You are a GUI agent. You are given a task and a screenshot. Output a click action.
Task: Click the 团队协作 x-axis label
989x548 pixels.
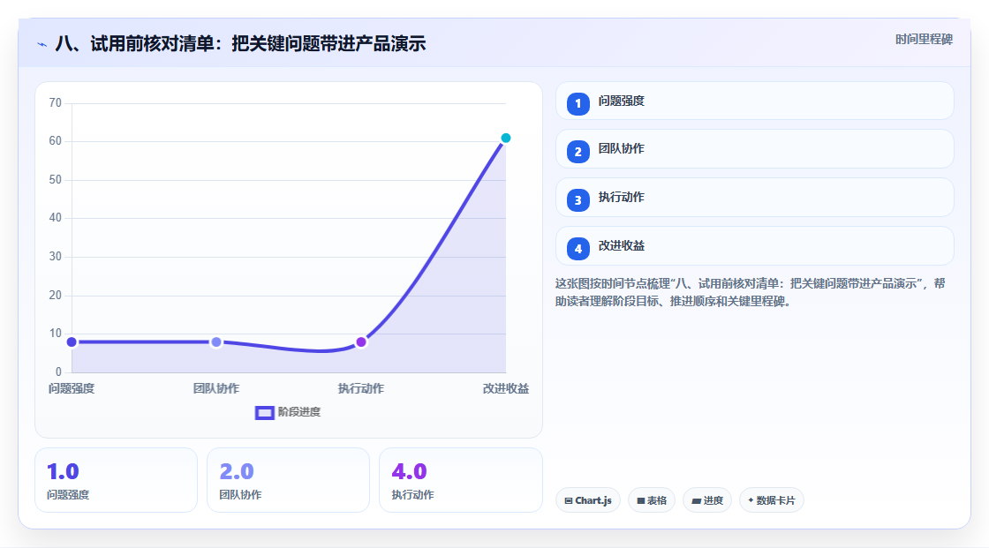coord(216,388)
